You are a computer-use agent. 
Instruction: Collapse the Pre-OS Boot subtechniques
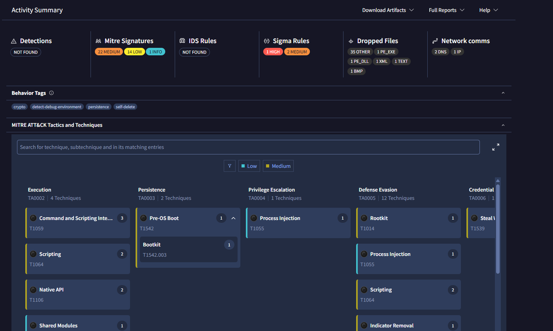click(233, 218)
